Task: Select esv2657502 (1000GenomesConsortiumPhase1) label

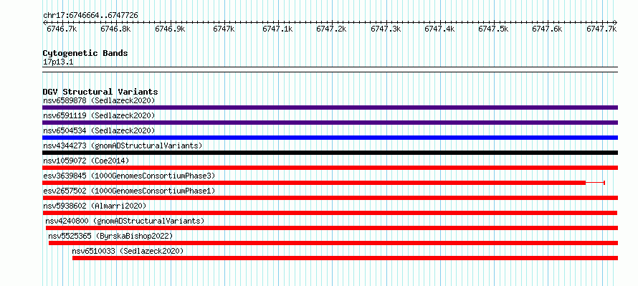Action: click(129, 191)
